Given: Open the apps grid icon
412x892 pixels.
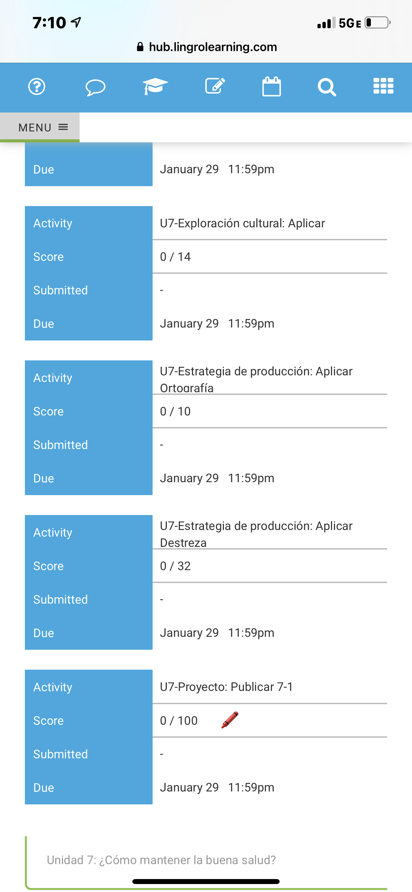Looking at the screenshot, I should 383,86.
